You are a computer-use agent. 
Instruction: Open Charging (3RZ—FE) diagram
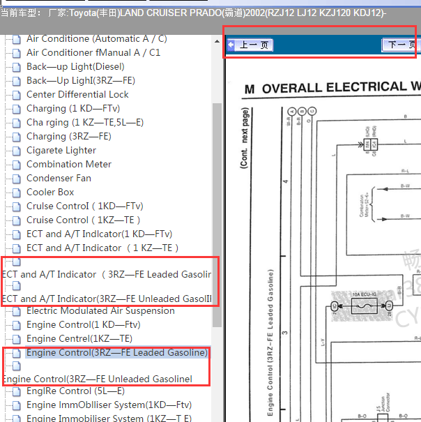[69, 137]
